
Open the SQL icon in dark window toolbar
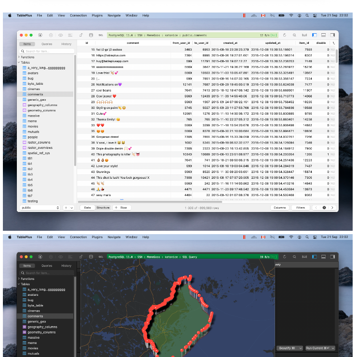click(x=101, y=257)
